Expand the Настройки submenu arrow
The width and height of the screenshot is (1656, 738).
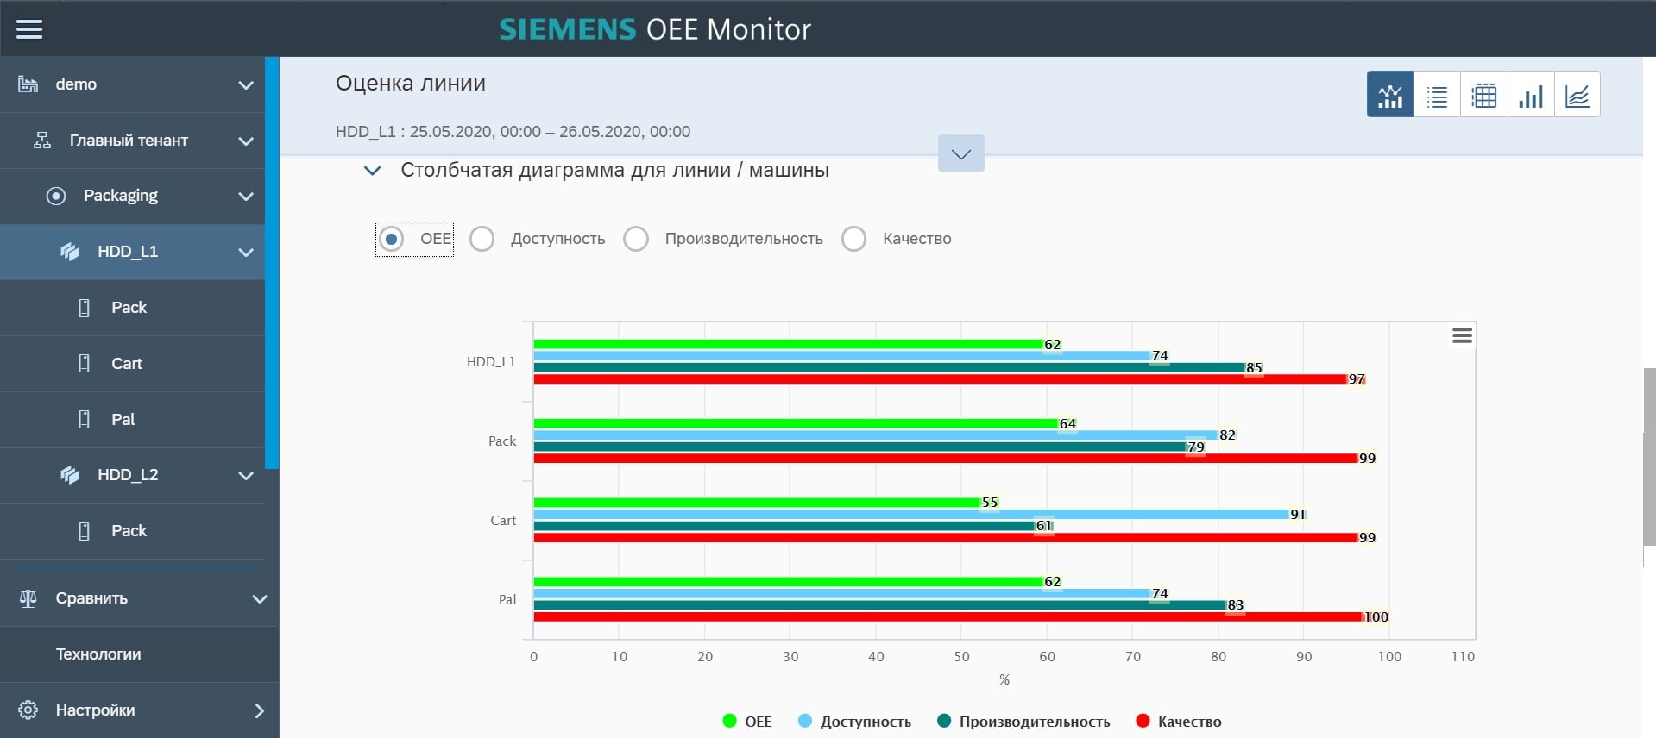tap(260, 710)
